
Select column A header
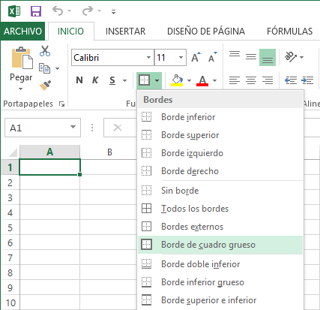49,152
